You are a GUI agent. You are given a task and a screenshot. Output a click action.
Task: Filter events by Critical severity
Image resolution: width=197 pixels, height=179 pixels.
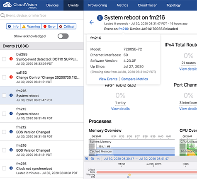(67, 26)
